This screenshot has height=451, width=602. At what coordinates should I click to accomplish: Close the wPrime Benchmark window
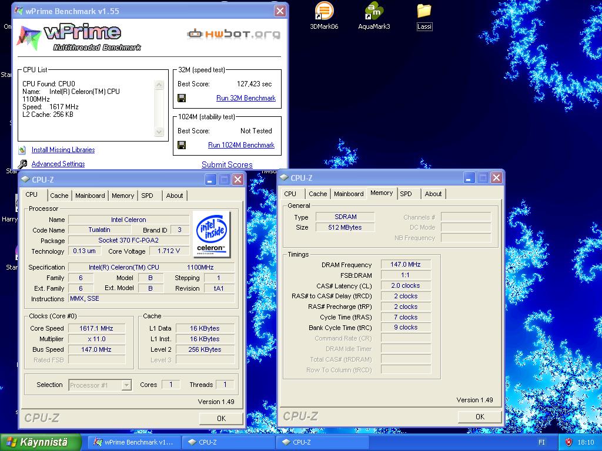tap(280, 11)
